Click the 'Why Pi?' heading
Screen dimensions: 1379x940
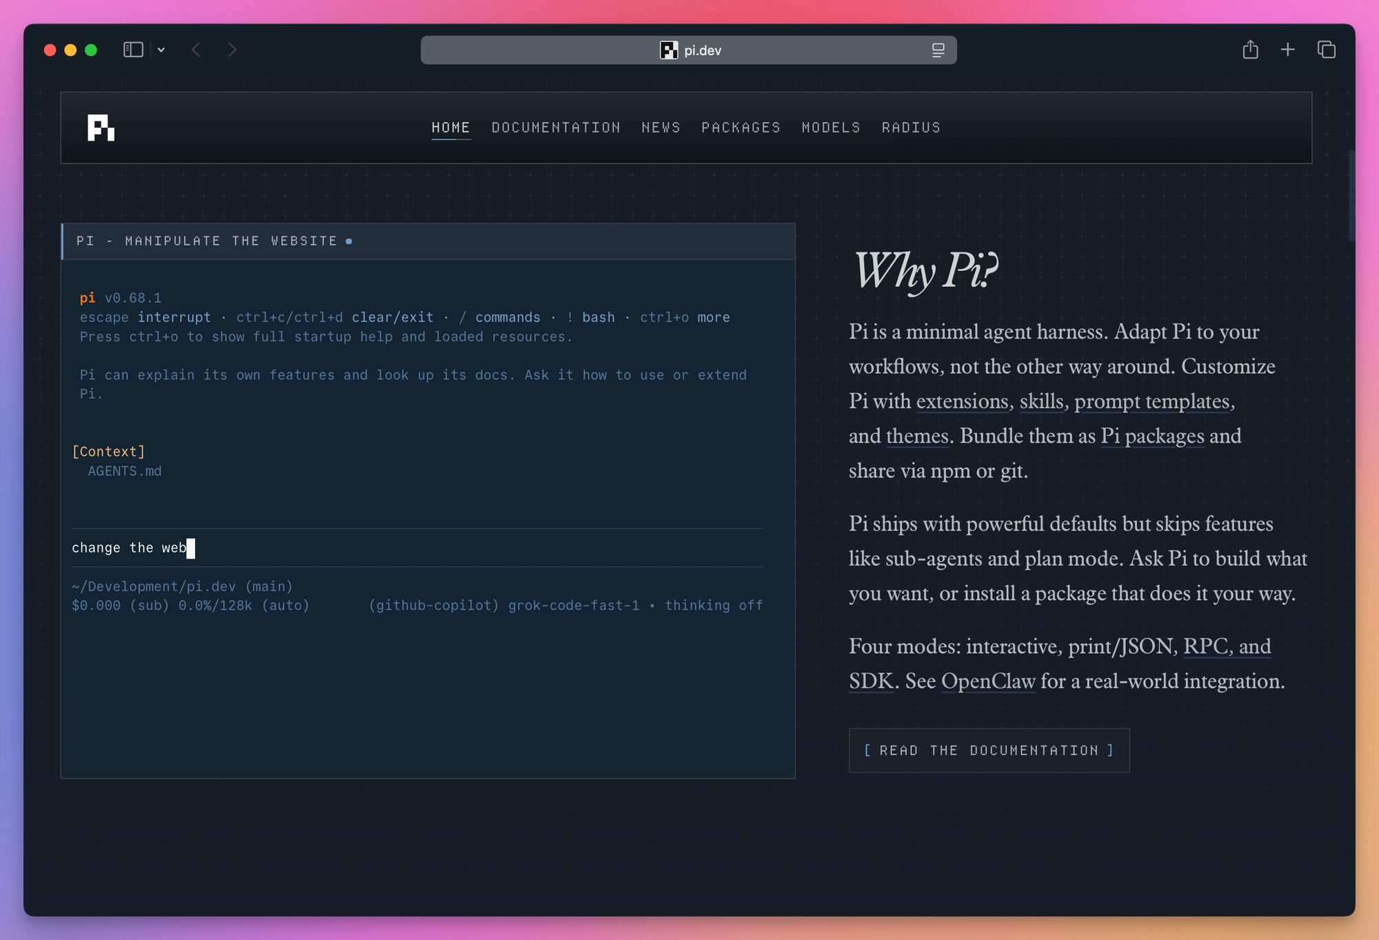[925, 270]
